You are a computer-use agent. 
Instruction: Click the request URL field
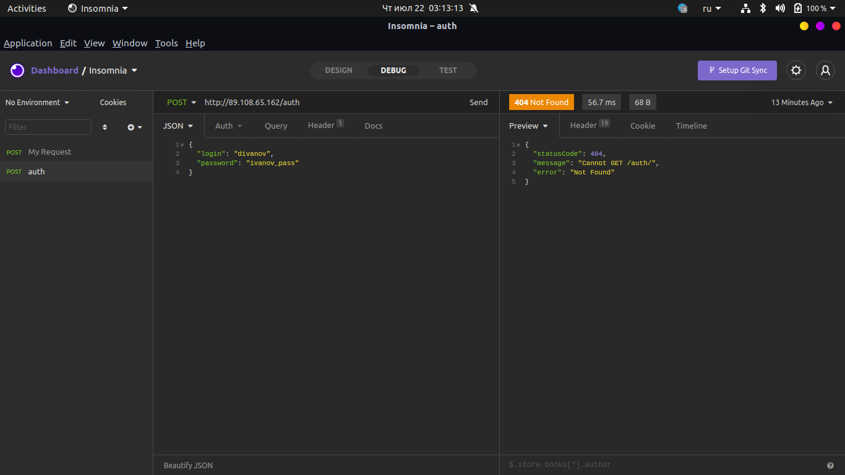(332, 103)
